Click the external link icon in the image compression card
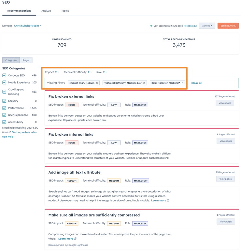Image resolution: width=241 pixels, height=251 pixels. [x=75, y=239]
